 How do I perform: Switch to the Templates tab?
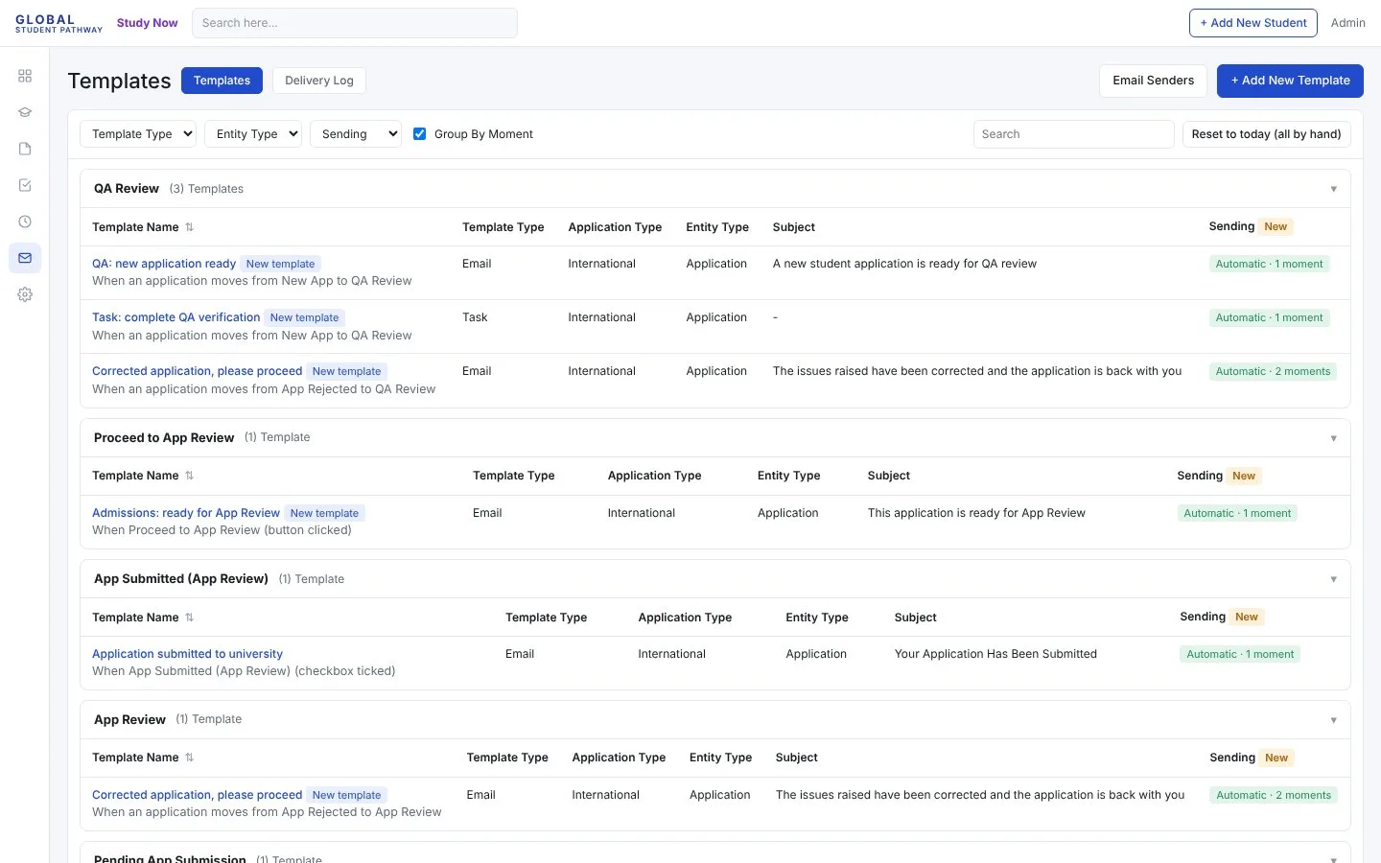[x=222, y=81]
